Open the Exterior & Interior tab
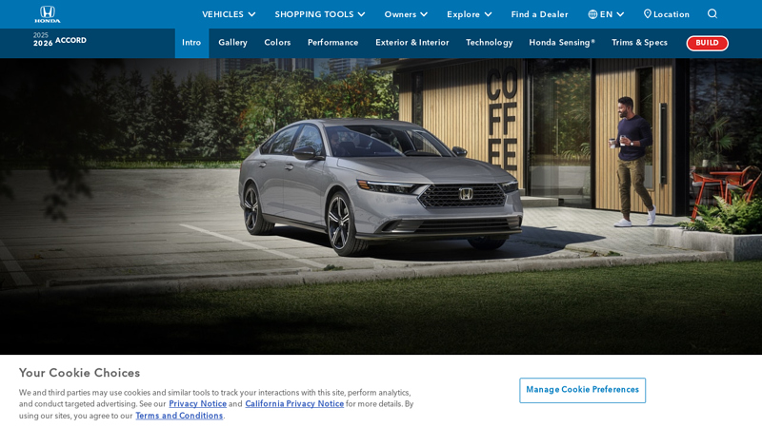762x428 pixels. [412, 42]
